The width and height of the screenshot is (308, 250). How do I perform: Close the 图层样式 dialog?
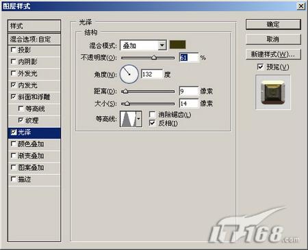301,6
